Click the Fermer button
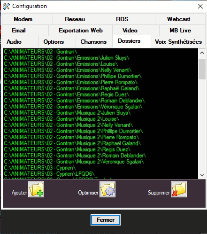This screenshot has width=207, height=234. [x=106, y=220]
